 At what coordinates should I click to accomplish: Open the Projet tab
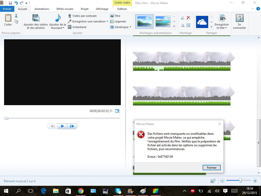coord(85,9)
